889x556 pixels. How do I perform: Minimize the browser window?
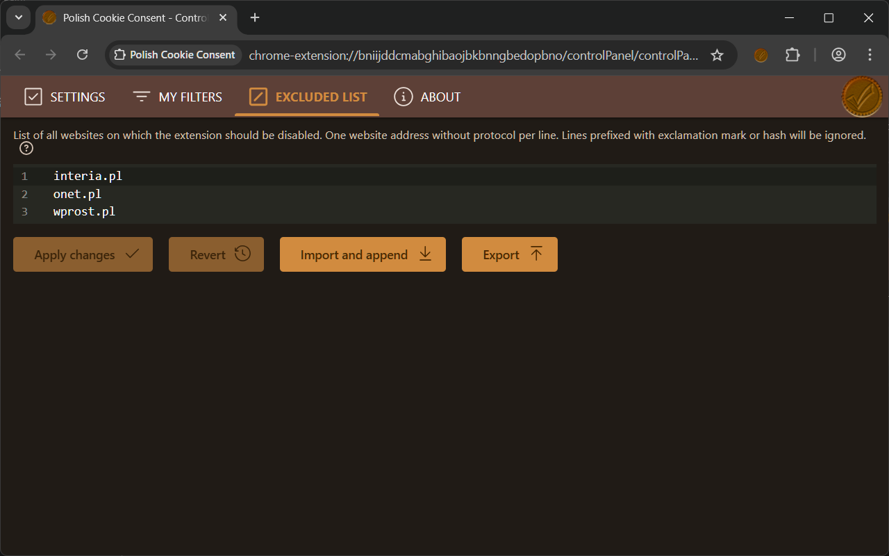[x=789, y=18]
